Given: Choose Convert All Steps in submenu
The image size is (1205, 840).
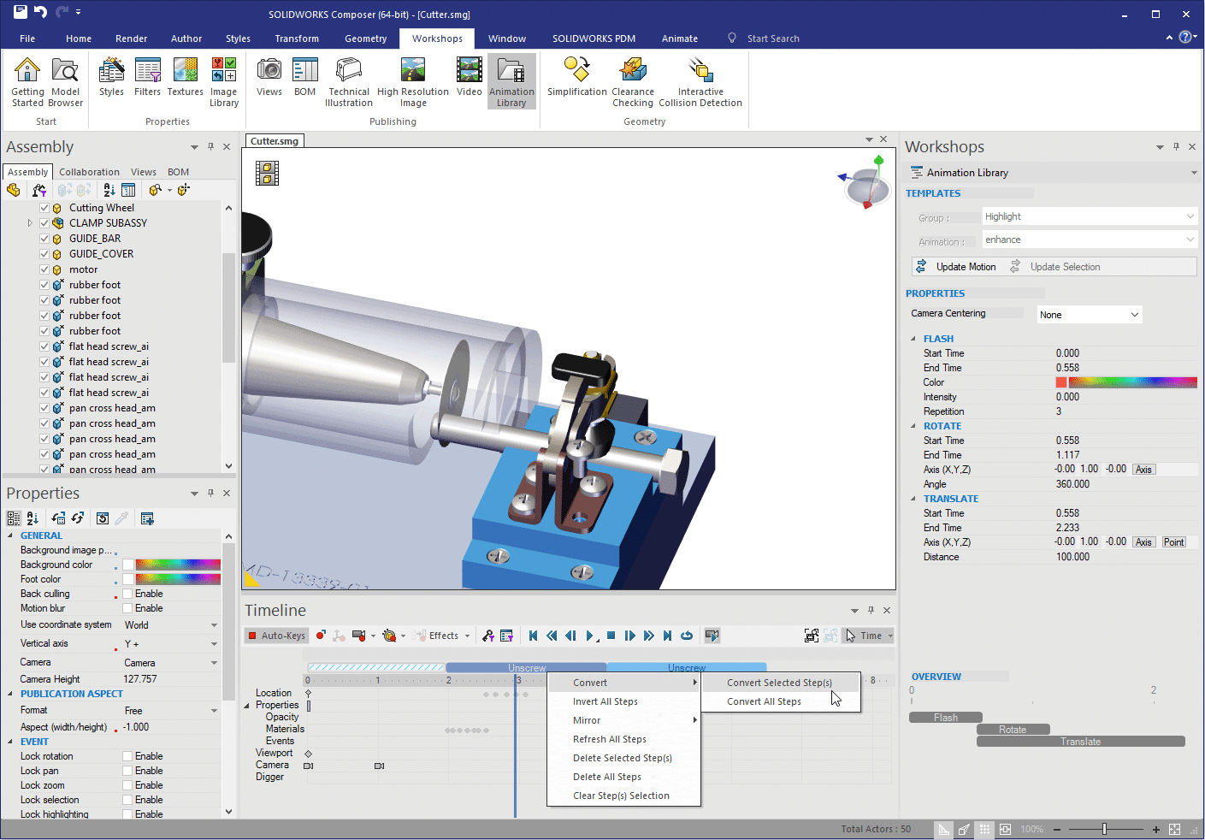Looking at the screenshot, I should (764, 701).
